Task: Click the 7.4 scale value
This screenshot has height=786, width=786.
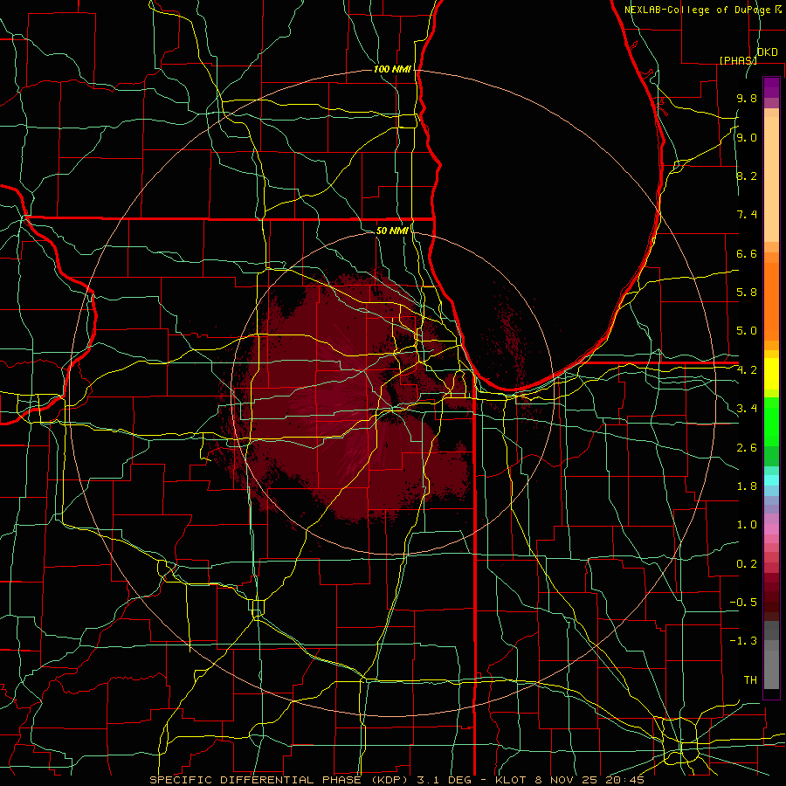Action: pyautogui.click(x=747, y=215)
